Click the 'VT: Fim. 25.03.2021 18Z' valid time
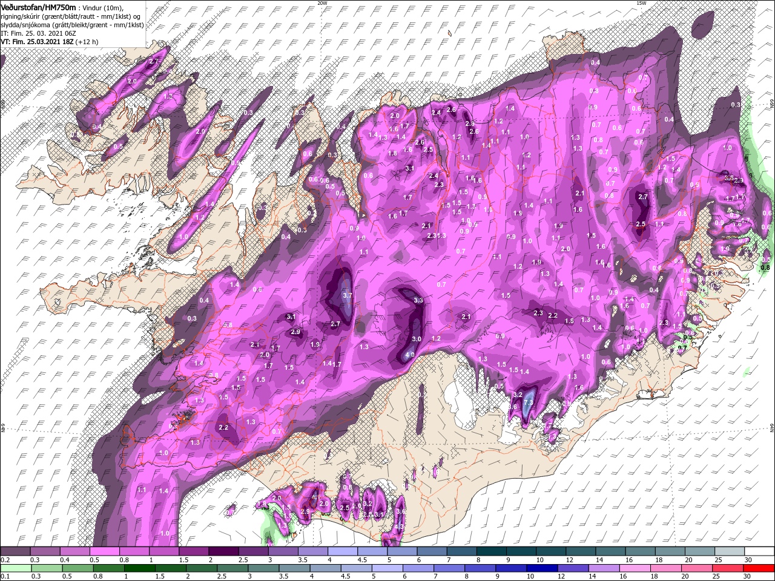This screenshot has width=775, height=581. pyautogui.click(x=37, y=42)
